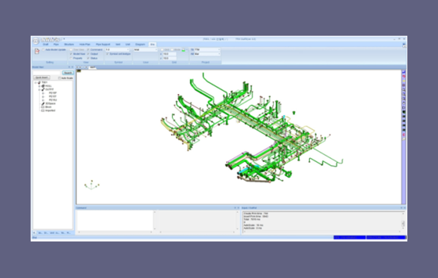This screenshot has width=438, height=278.
Task: Click the XYZ axis indicator in the viewport
Action: tap(92, 185)
